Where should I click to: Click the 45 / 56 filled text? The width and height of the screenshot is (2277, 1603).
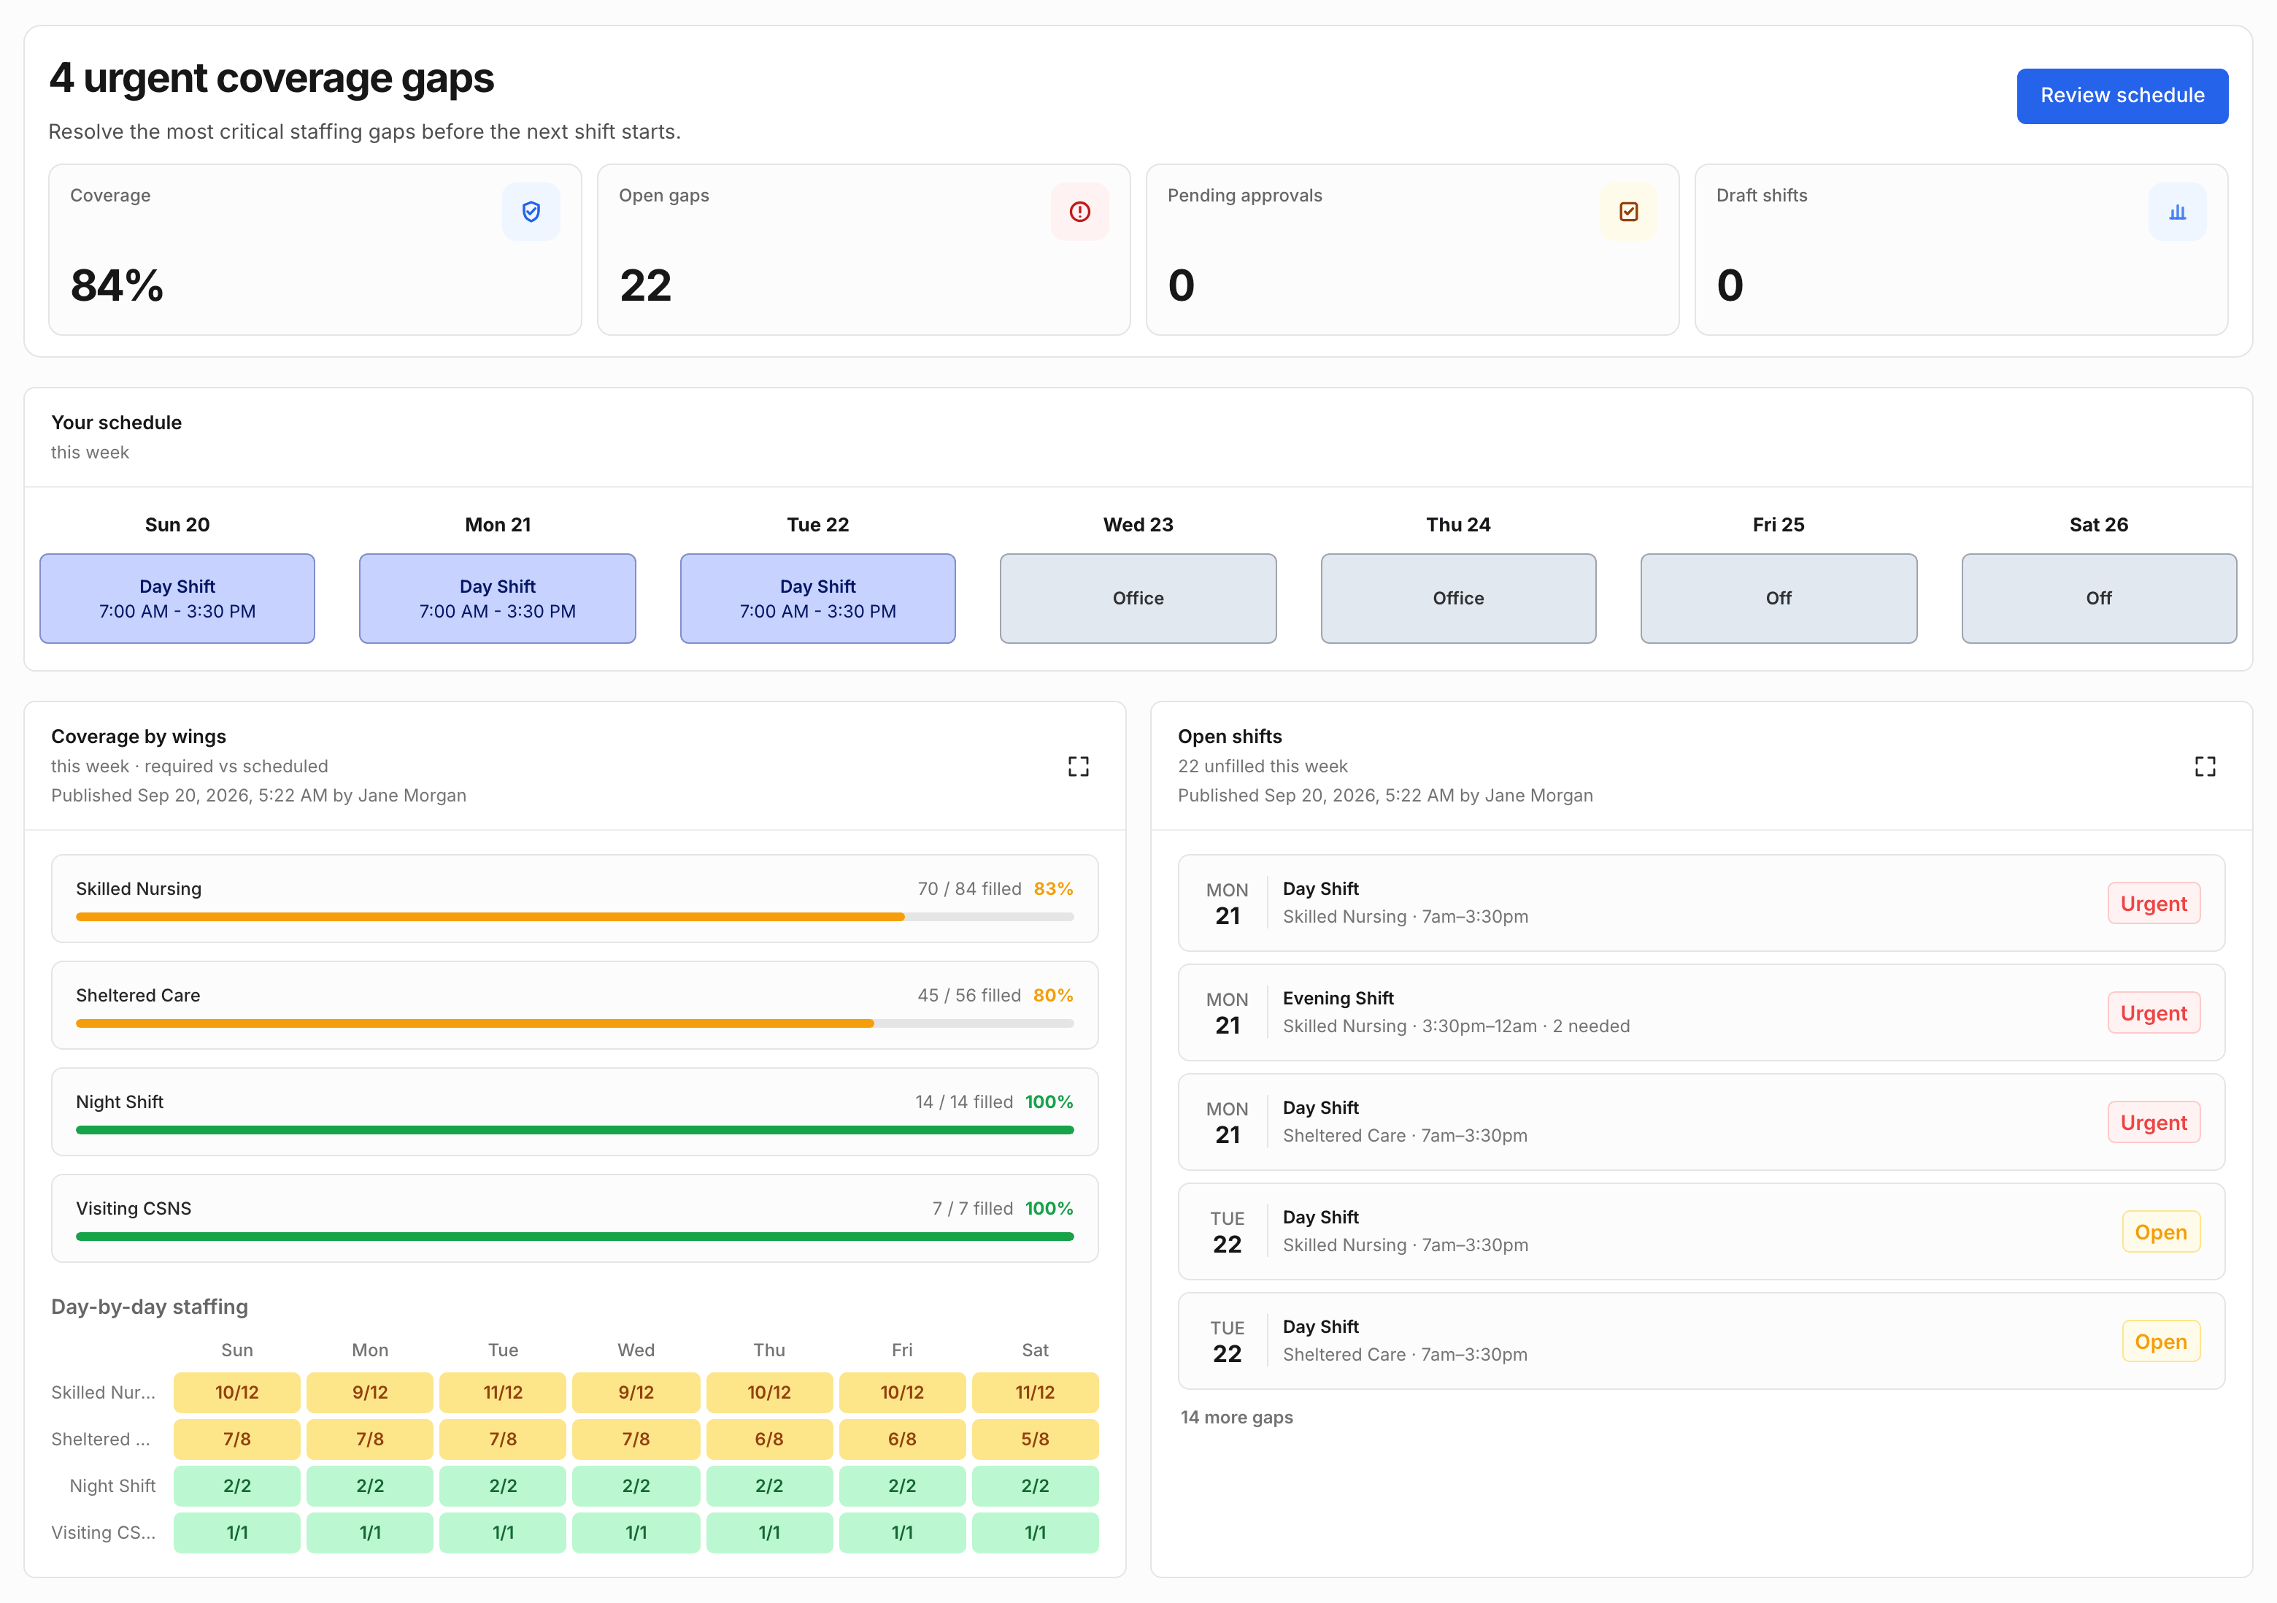click(x=969, y=995)
